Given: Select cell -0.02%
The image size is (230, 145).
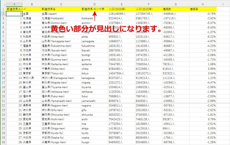Looking at the screenshot, I should click(203, 138).
